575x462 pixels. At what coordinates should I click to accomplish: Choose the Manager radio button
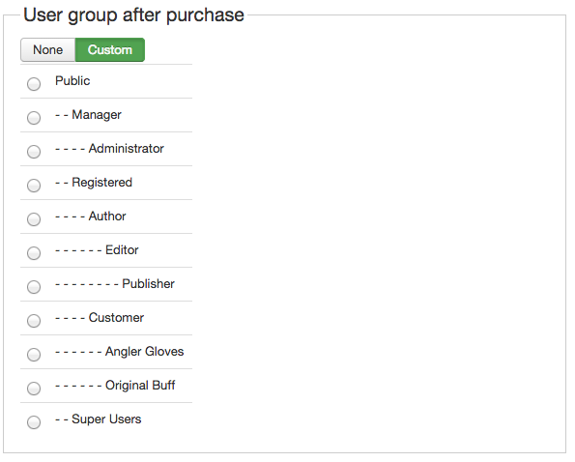click(x=34, y=118)
